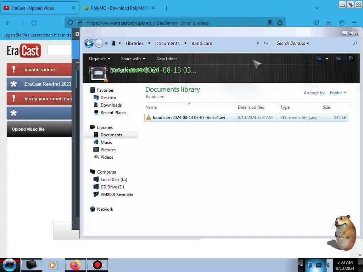Select Bandicam in the address breadcrumb

coord(202,43)
